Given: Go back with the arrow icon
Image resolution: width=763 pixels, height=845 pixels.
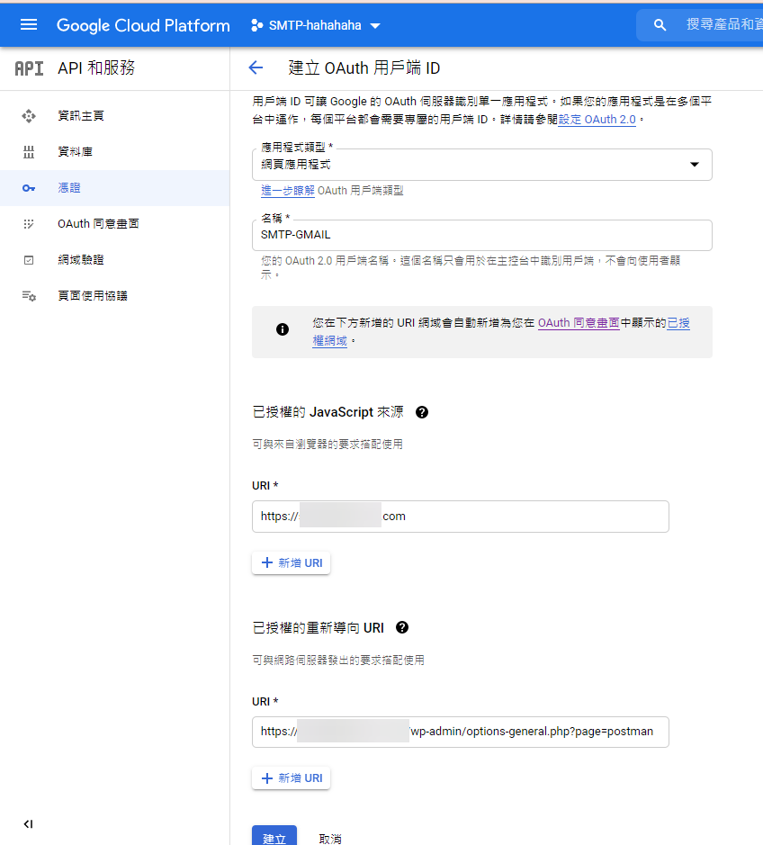Looking at the screenshot, I should click(x=256, y=67).
